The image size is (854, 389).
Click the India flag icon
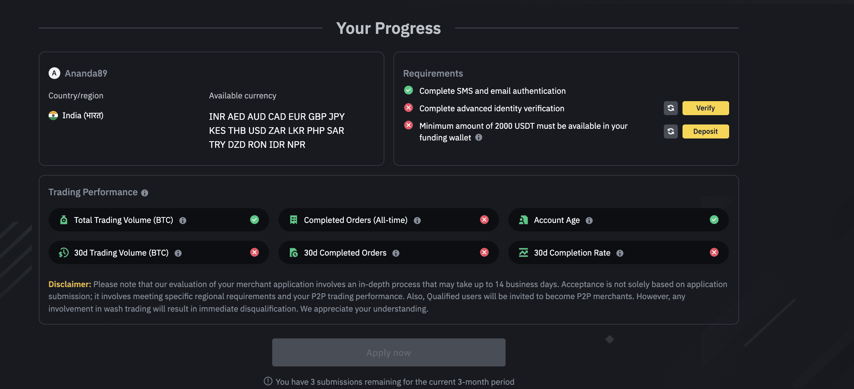point(53,116)
